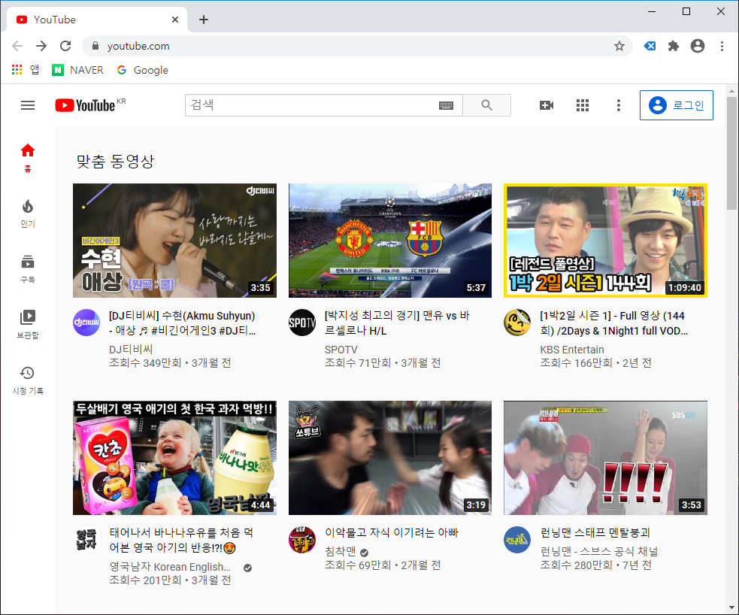
Task: Click channel name 런닝맨 - 스브스 공식 채널
Action: tap(599, 551)
